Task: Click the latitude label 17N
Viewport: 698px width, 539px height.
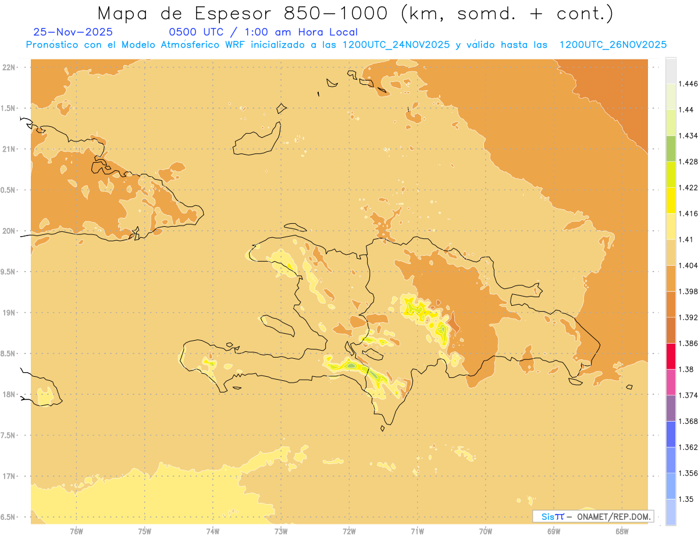Action: point(9,476)
